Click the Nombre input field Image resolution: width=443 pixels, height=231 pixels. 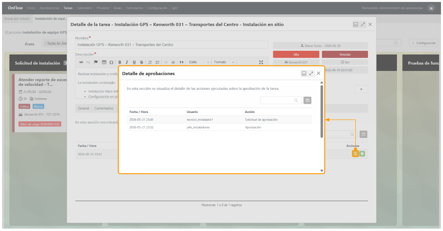172,45
